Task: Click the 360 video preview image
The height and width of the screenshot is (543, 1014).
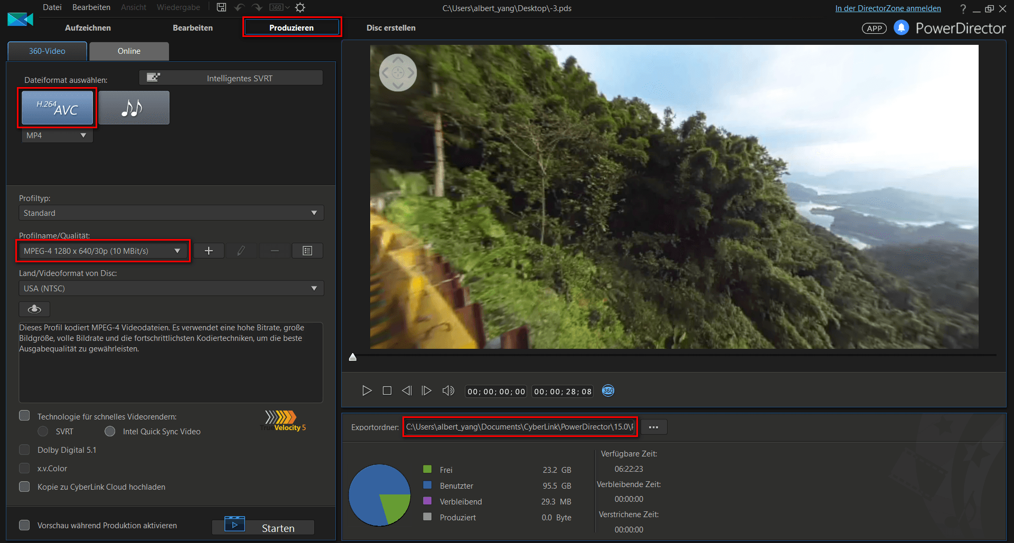Action: click(x=674, y=196)
